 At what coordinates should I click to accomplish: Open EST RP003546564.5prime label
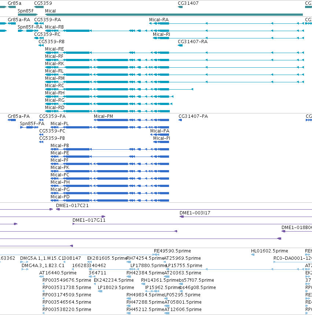[x=67, y=302]
